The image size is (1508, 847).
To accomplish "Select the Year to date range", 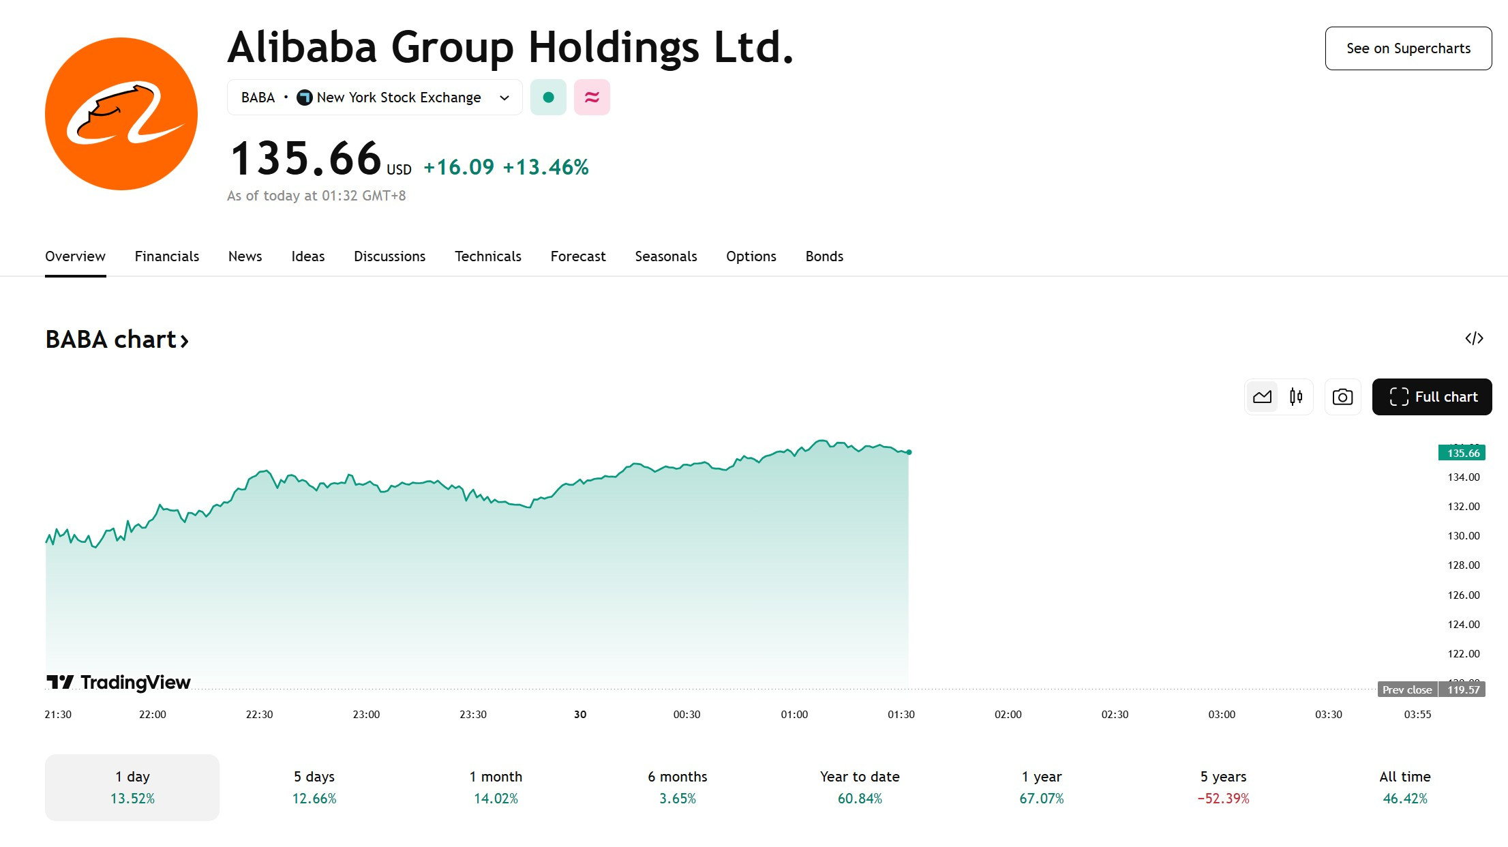I will [x=860, y=787].
